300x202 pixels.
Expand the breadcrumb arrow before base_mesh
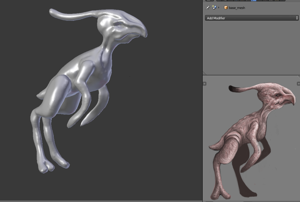(x=219, y=8)
